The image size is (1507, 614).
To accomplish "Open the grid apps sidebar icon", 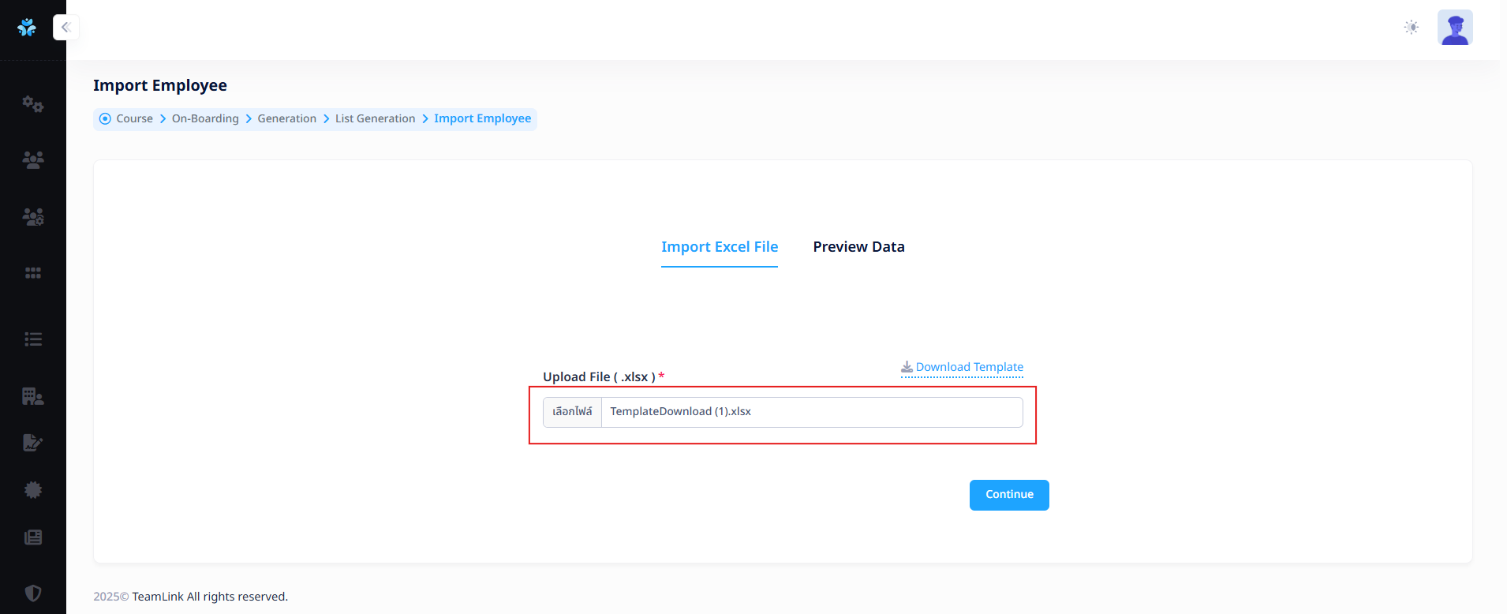I will pyautogui.click(x=33, y=273).
